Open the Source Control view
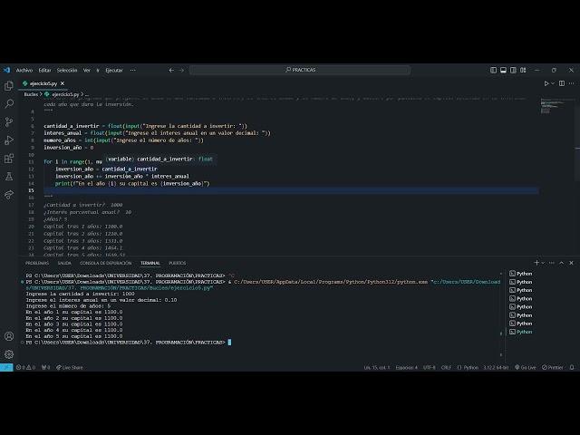The image size is (580, 435). (x=9, y=122)
